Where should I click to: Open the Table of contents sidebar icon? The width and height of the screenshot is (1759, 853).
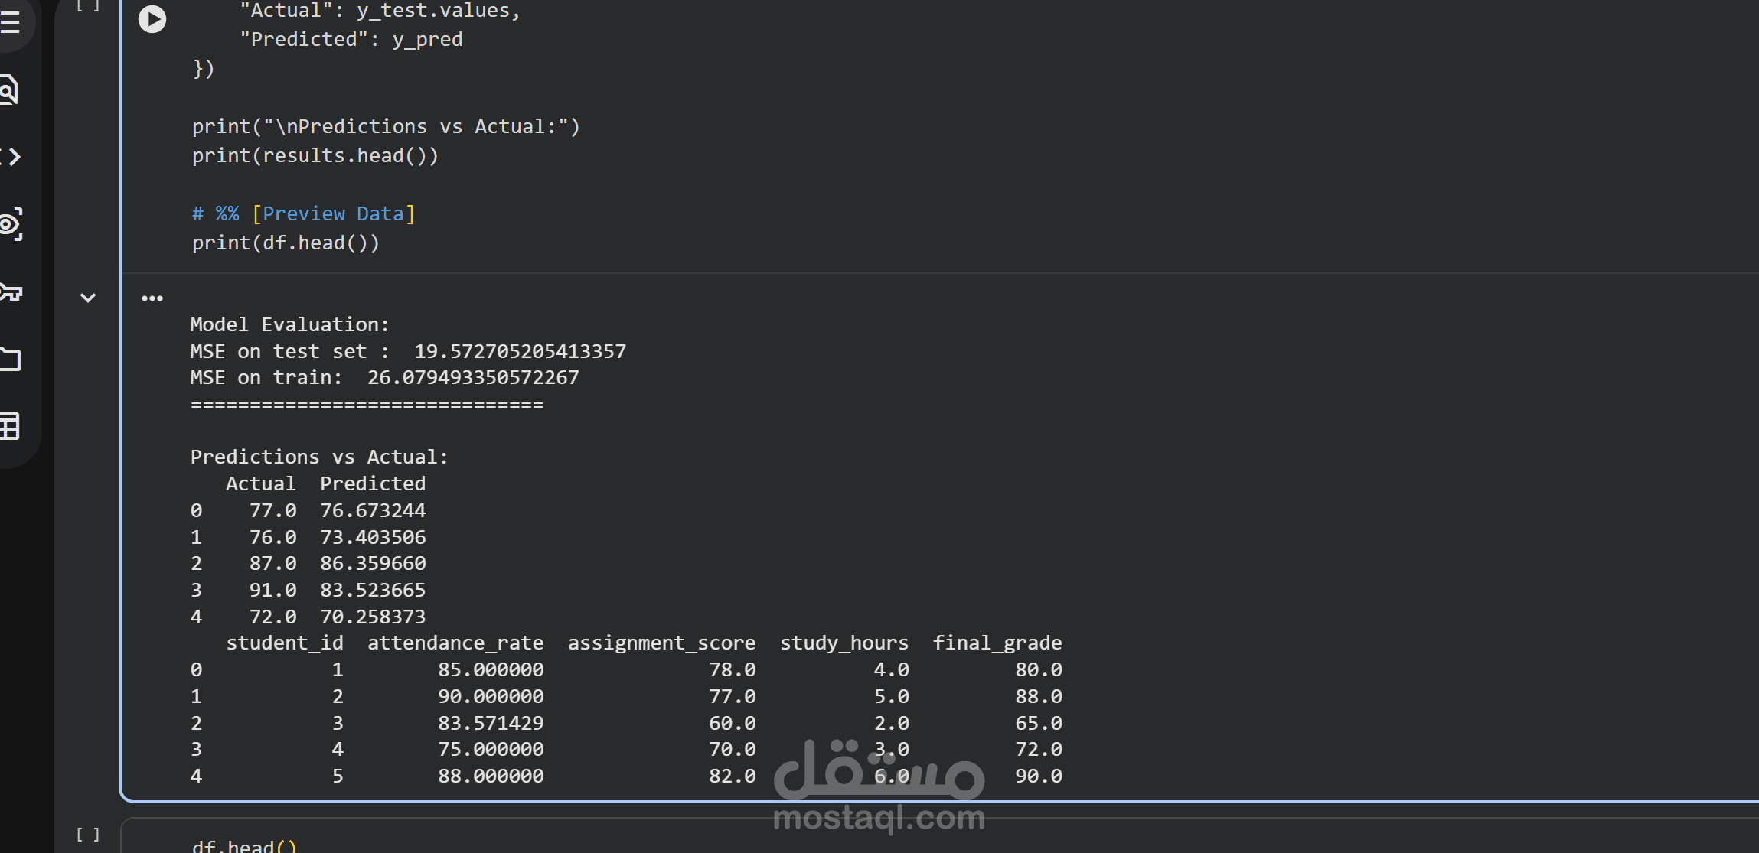[9, 22]
